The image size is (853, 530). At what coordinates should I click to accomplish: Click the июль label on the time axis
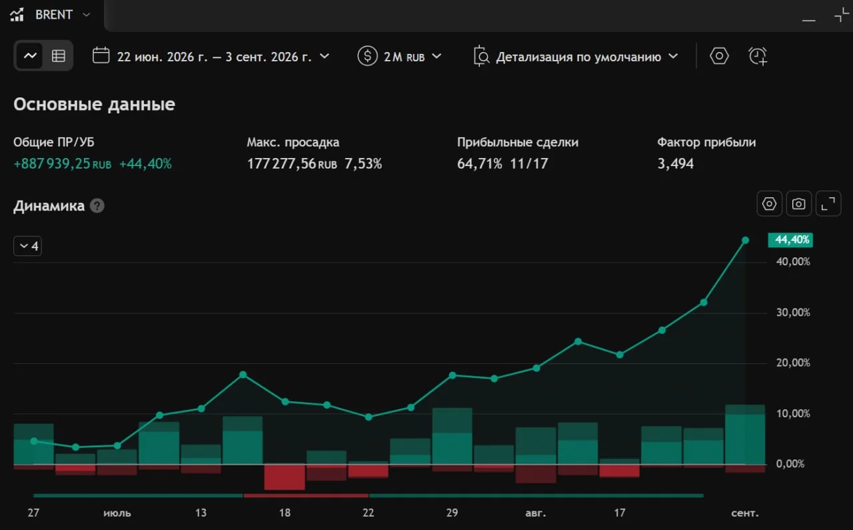(117, 513)
